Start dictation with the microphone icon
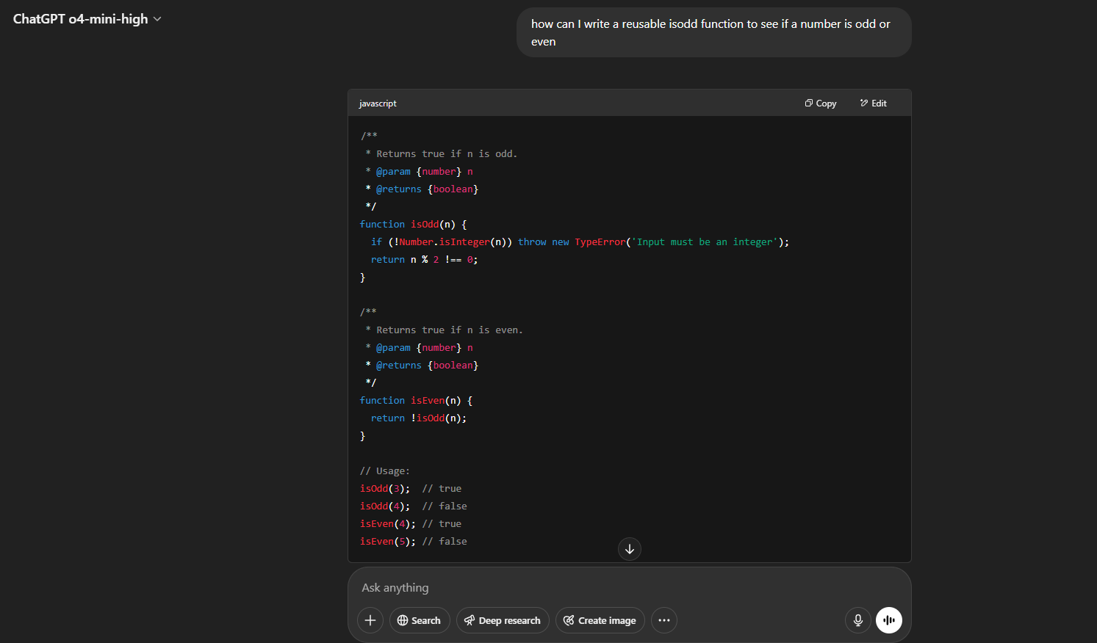 click(x=858, y=620)
